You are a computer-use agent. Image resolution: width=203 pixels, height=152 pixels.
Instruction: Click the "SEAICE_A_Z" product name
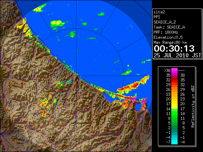coord(165,22)
